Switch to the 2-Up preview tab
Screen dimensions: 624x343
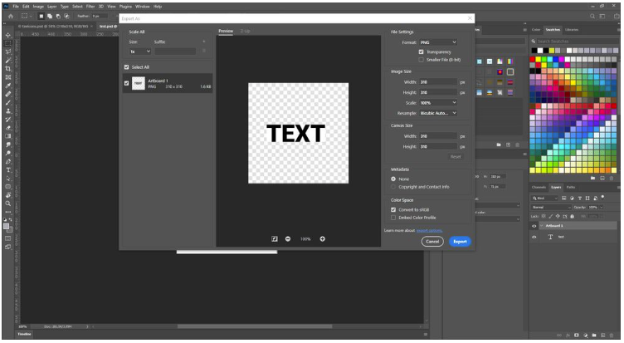pyautogui.click(x=245, y=31)
